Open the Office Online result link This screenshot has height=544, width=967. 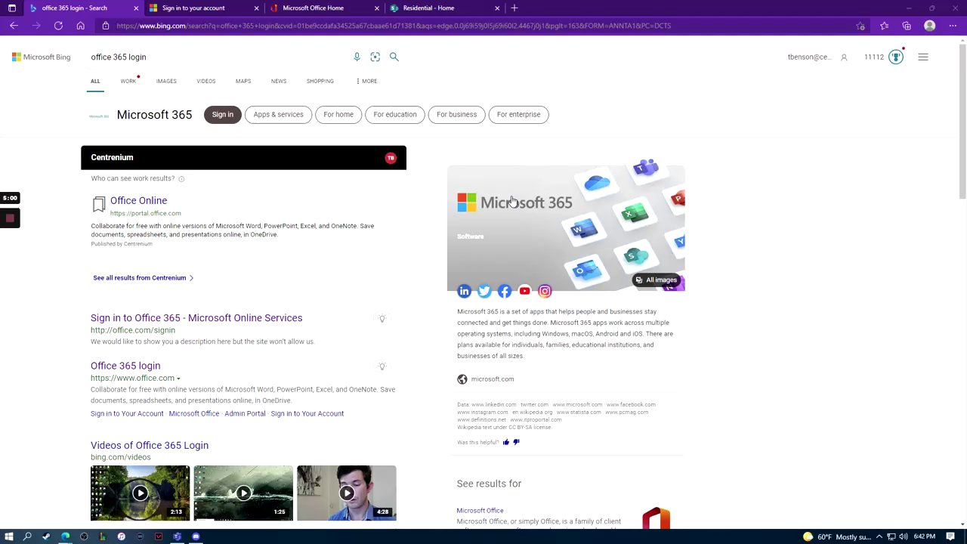click(138, 200)
